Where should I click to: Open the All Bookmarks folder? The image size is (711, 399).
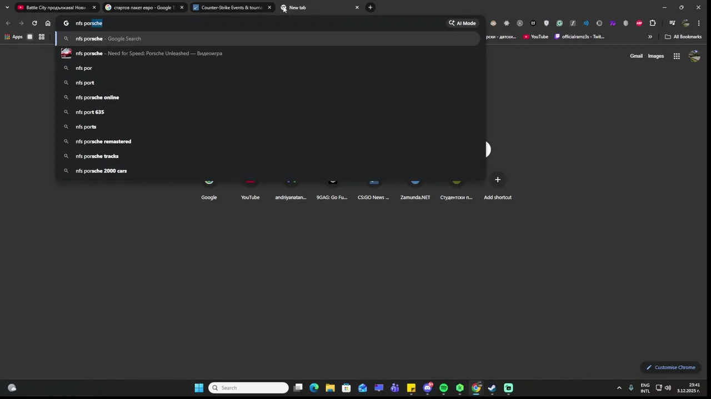683,37
